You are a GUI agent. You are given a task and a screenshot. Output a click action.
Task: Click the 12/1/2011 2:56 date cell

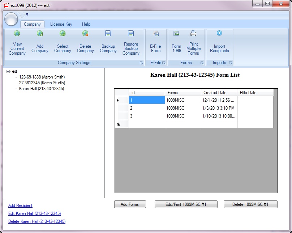coord(219,100)
